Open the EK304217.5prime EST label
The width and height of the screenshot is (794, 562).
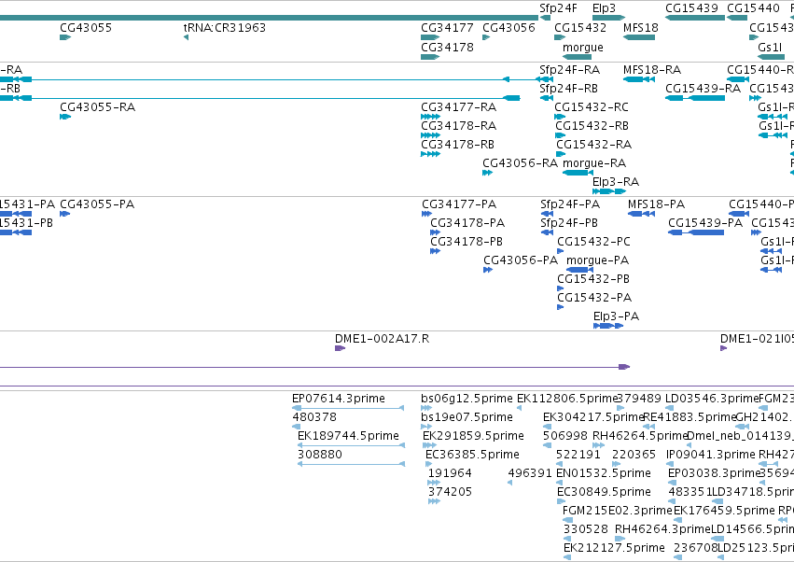tap(593, 417)
